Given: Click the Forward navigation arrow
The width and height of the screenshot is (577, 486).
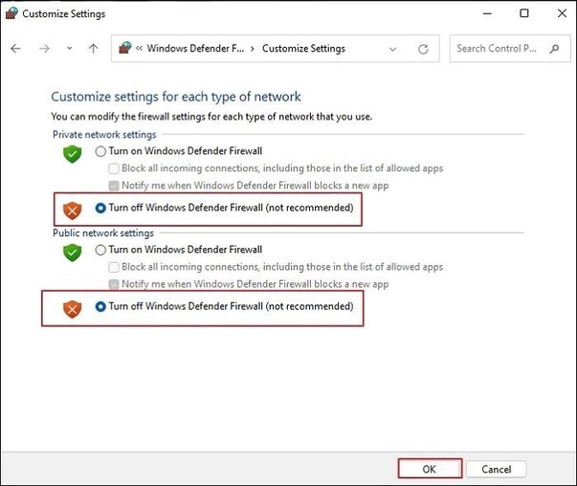Looking at the screenshot, I should click(x=42, y=49).
